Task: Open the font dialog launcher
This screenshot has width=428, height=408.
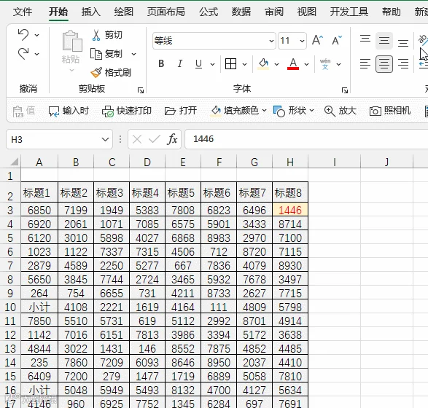Action: (x=345, y=90)
